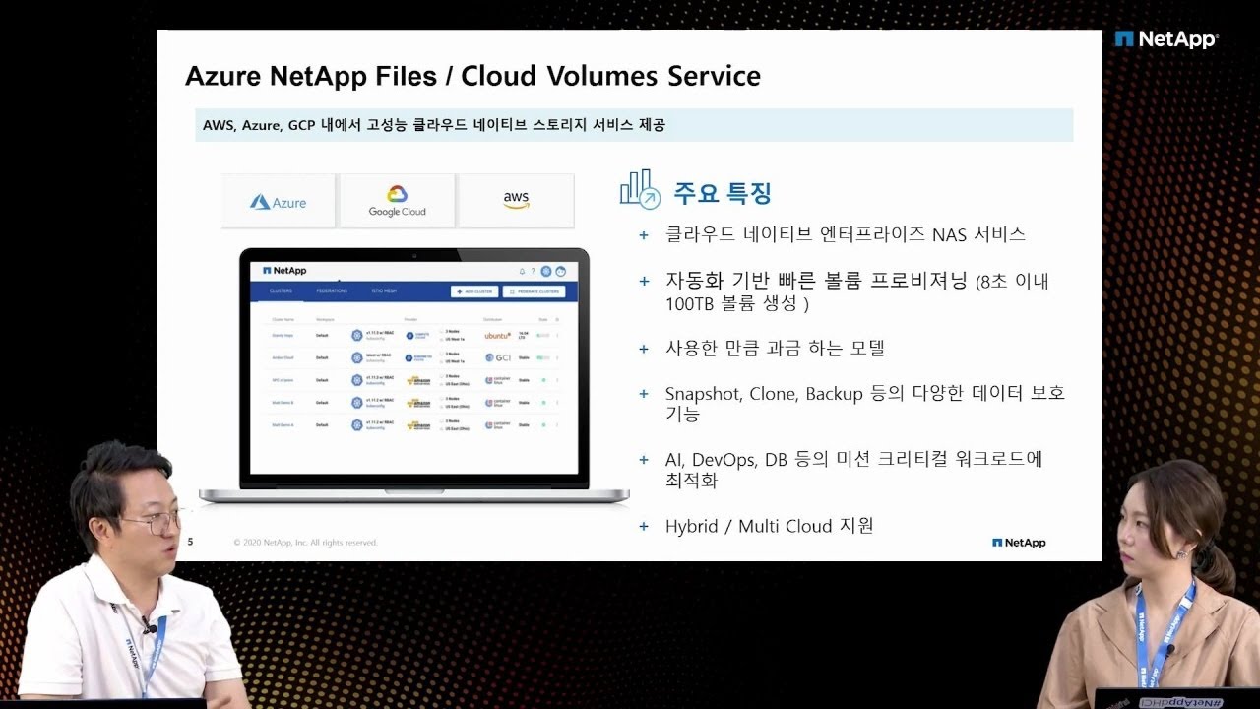
Task: Click the NetApp logo in the video corner
Action: pos(1166,39)
